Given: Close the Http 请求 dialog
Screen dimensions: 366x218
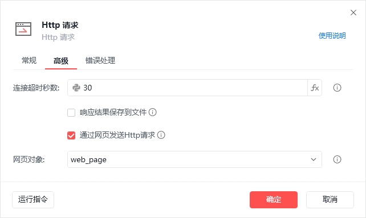Looking at the screenshot, I should pyautogui.click(x=353, y=13).
